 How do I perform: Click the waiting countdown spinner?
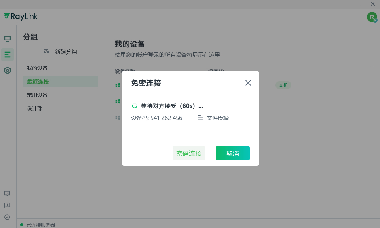tap(135, 106)
